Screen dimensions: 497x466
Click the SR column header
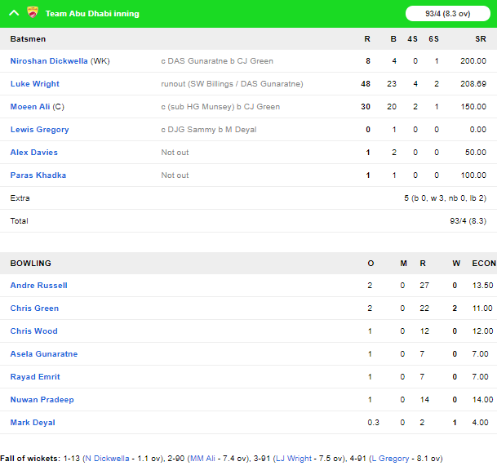(x=481, y=39)
